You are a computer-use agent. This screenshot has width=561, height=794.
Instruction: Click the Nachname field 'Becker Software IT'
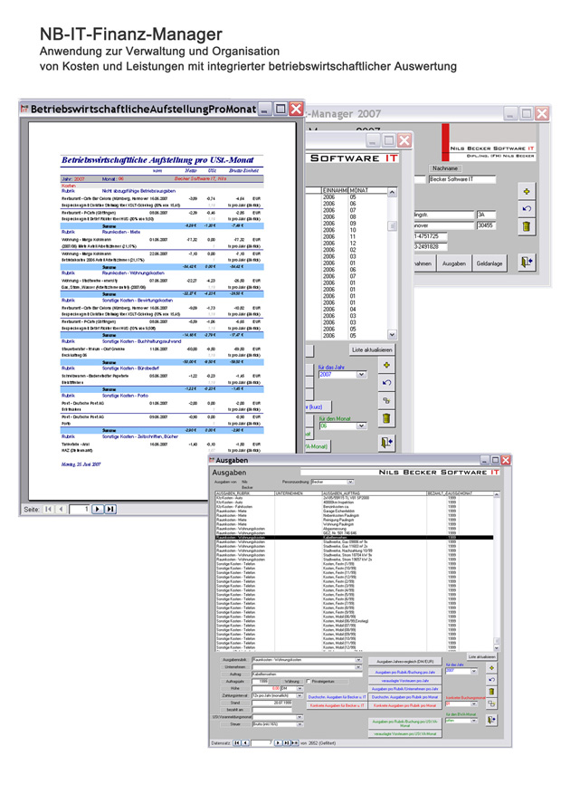pos(461,179)
